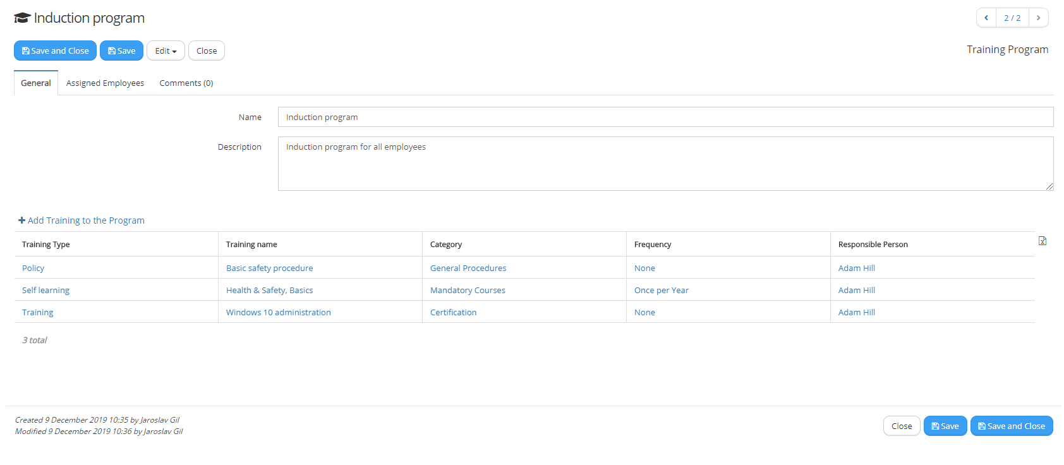This screenshot has width=1064, height=465.
Task: Click the Frequency column header
Action: 653,245
